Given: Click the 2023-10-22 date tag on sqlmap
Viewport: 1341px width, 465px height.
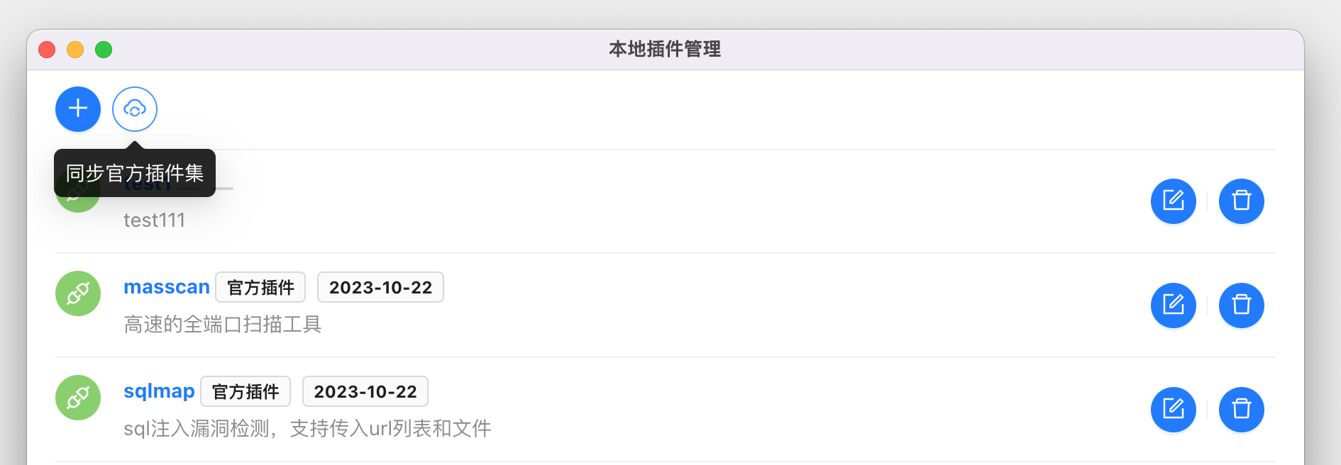Looking at the screenshot, I should pos(365,391).
